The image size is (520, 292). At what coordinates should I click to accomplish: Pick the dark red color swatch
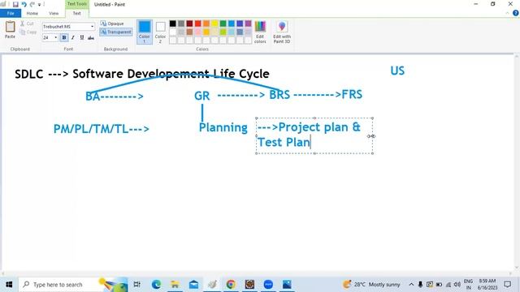tap(189, 24)
